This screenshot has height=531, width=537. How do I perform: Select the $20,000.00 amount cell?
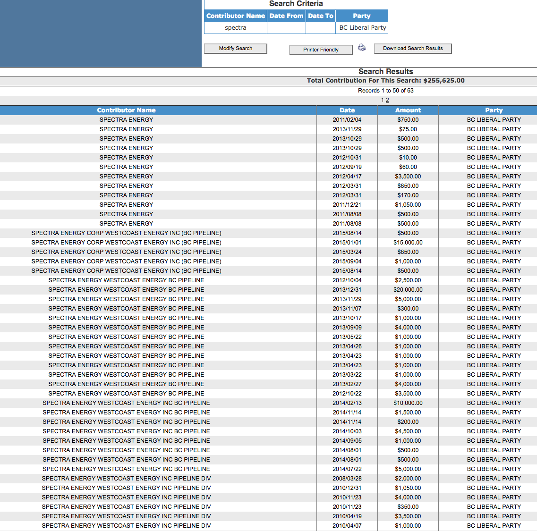[408, 290]
